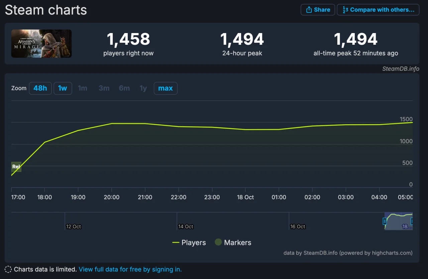
Task: Click the left navigator range handle
Action: 385,221
